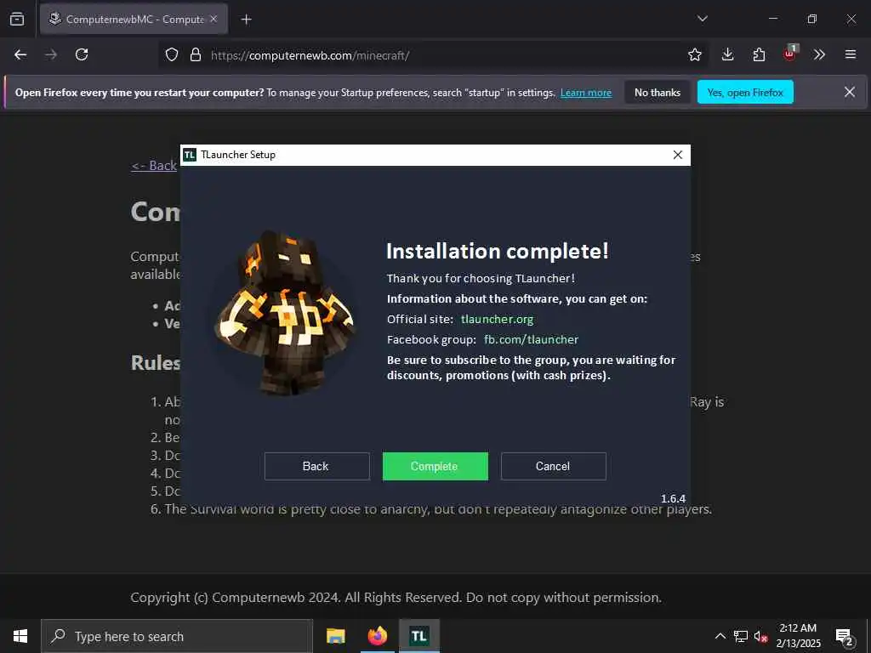The image size is (871, 653).
Task: Open the Firefox View icon
Action: pyautogui.click(x=17, y=19)
